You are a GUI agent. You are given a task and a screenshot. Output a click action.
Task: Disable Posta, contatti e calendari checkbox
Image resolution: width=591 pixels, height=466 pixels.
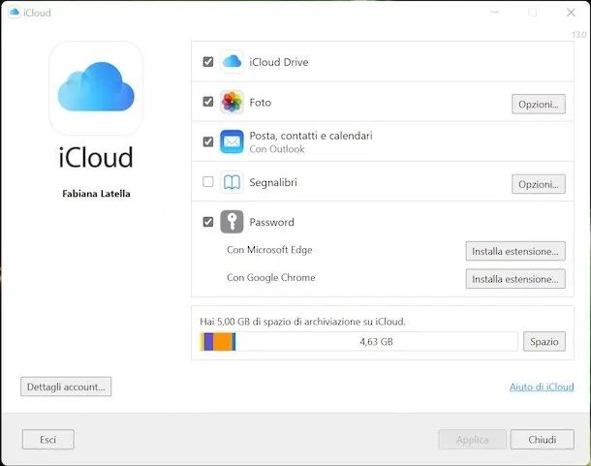click(208, 141)
